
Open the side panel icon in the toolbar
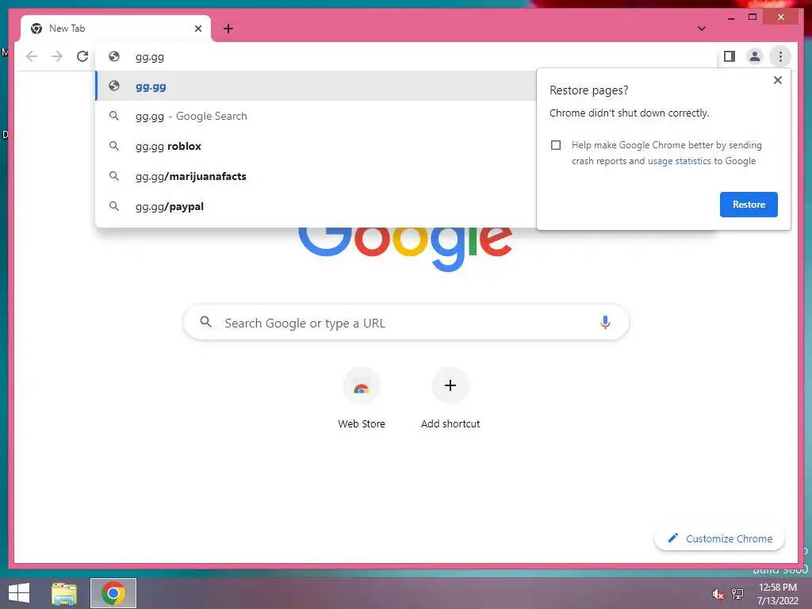point(730,56)
